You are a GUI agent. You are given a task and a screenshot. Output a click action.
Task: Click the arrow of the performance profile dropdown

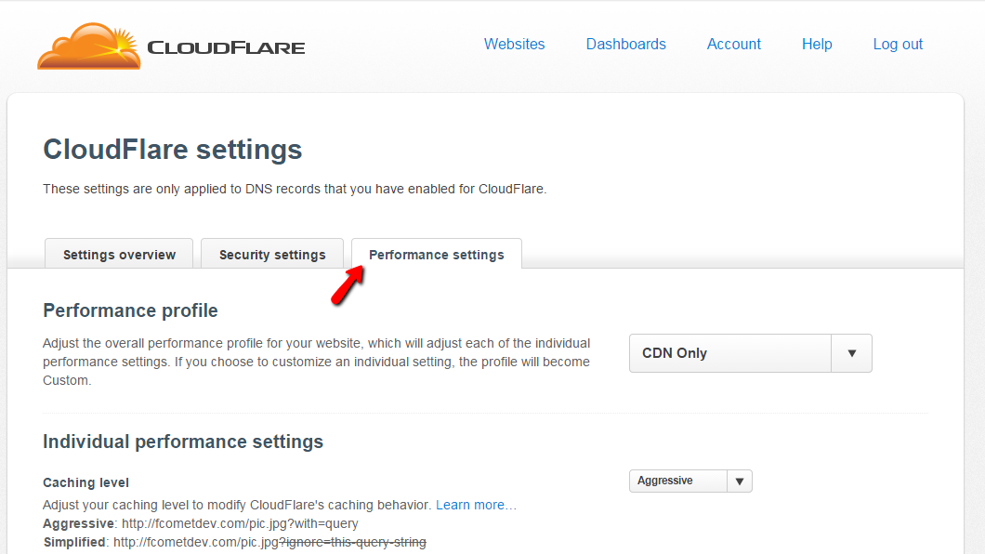tap(852, 353)
